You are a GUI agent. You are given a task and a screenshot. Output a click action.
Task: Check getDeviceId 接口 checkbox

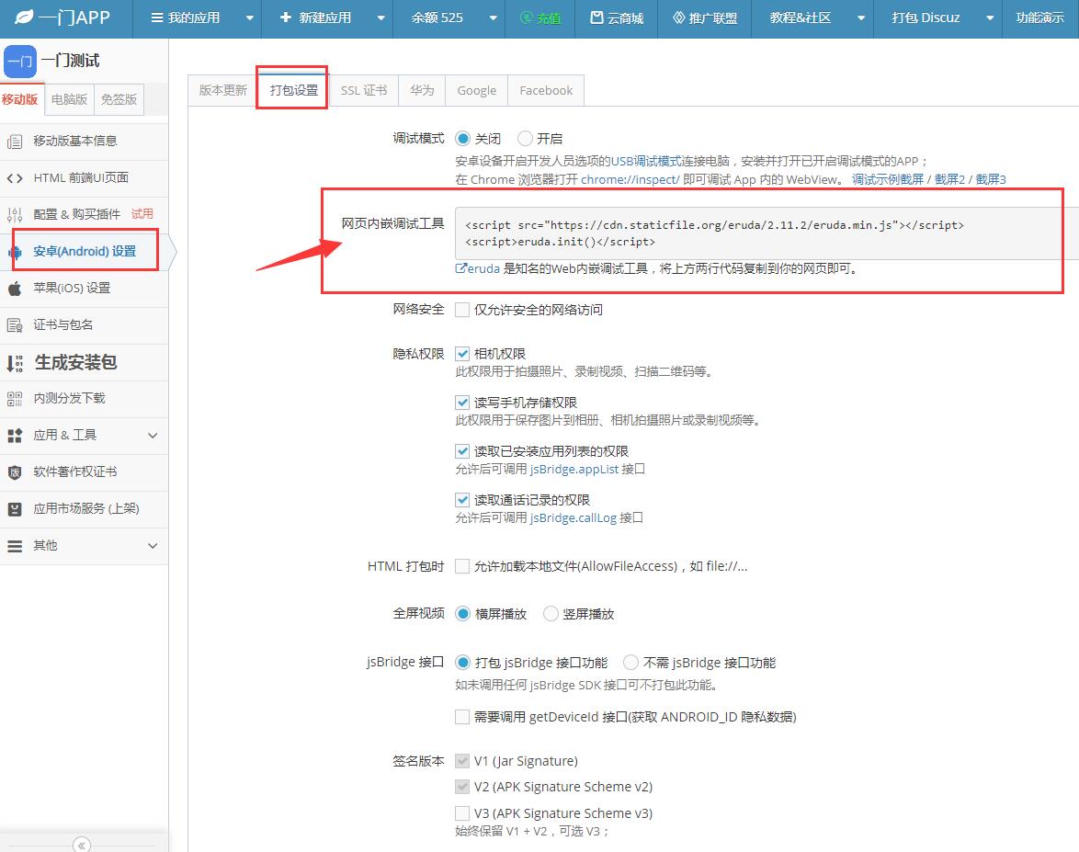coord(462,717)
